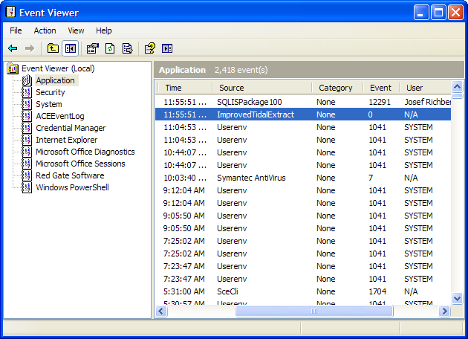Open the Help menu
Screen dimensions: 468x339
[103, 30]
